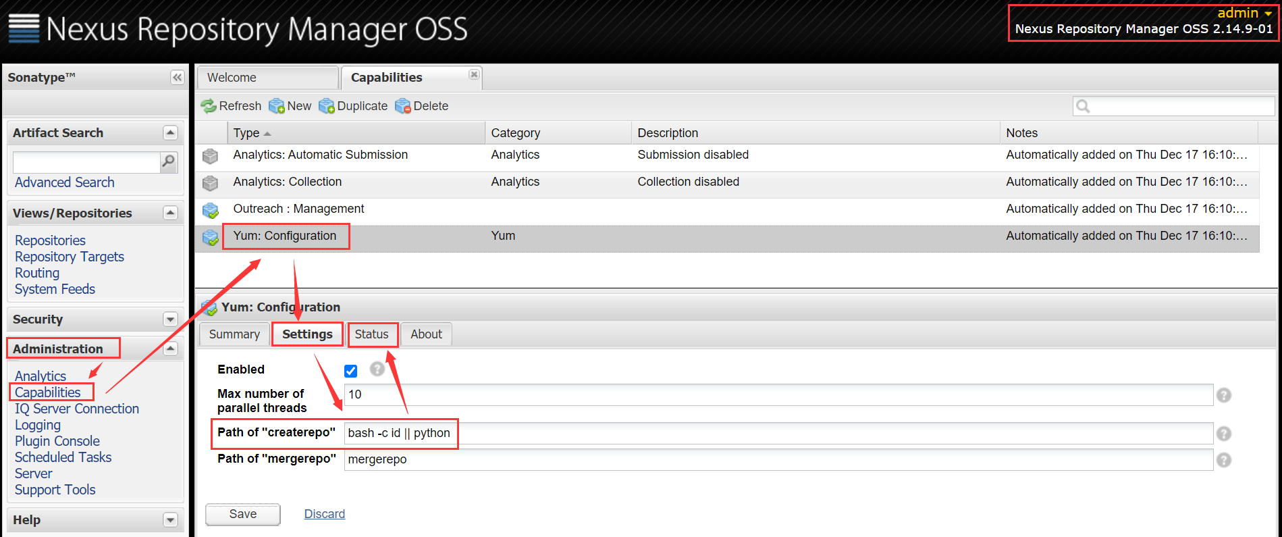The height and width of the screenshot is (537, 1282).
Task: Select the Yum: Configuration row
Action: (x=727, y=238)
